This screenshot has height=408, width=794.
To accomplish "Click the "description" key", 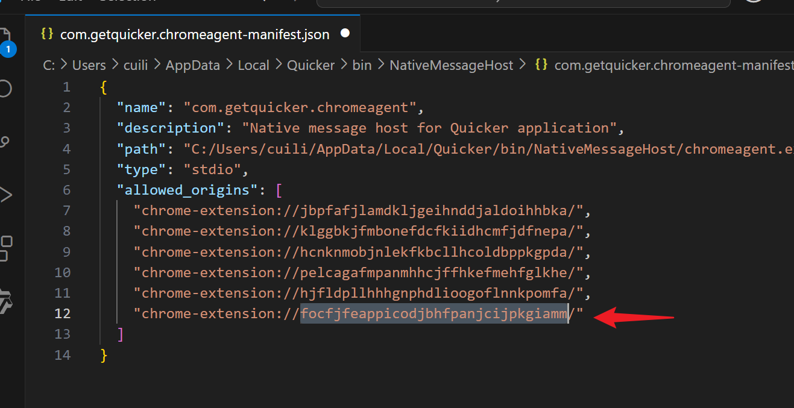I will pos(171,128).
